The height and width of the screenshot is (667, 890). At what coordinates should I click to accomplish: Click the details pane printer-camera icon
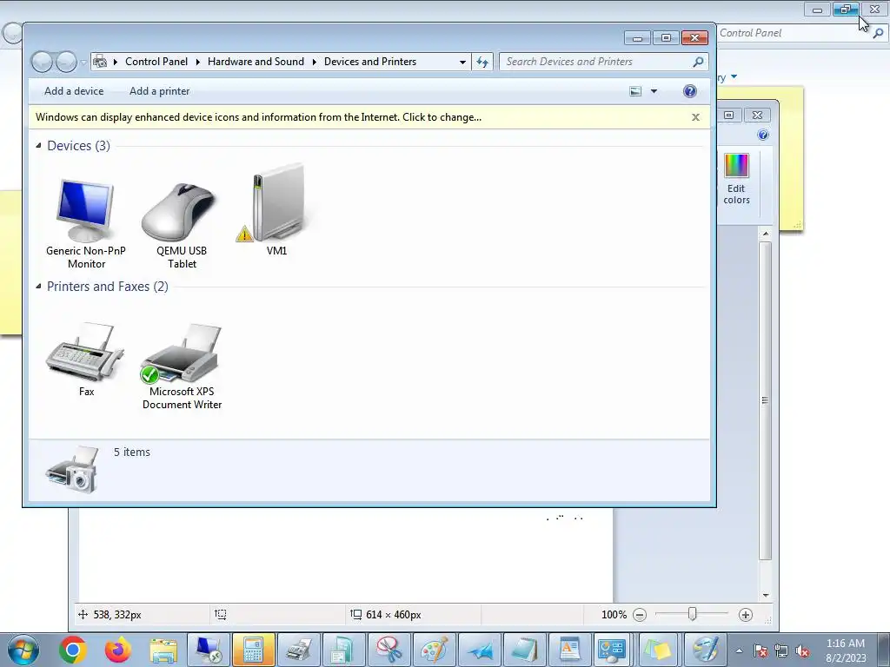coord(72,470)
